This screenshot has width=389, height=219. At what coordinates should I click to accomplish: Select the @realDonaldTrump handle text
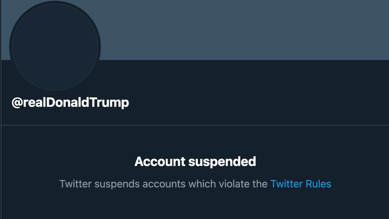(70, 103)
